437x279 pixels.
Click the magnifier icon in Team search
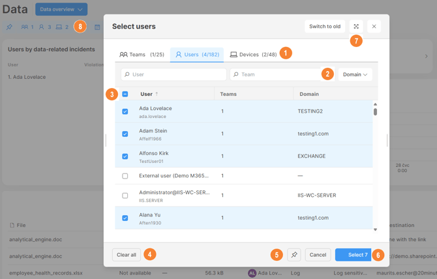point(236,75)
